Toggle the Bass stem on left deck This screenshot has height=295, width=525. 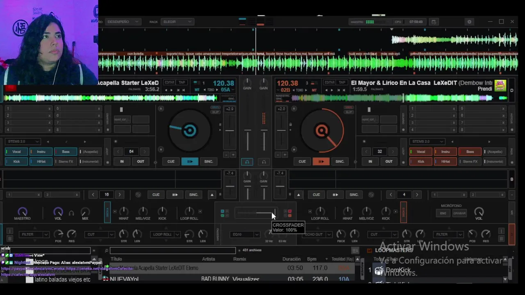point(65,152)
